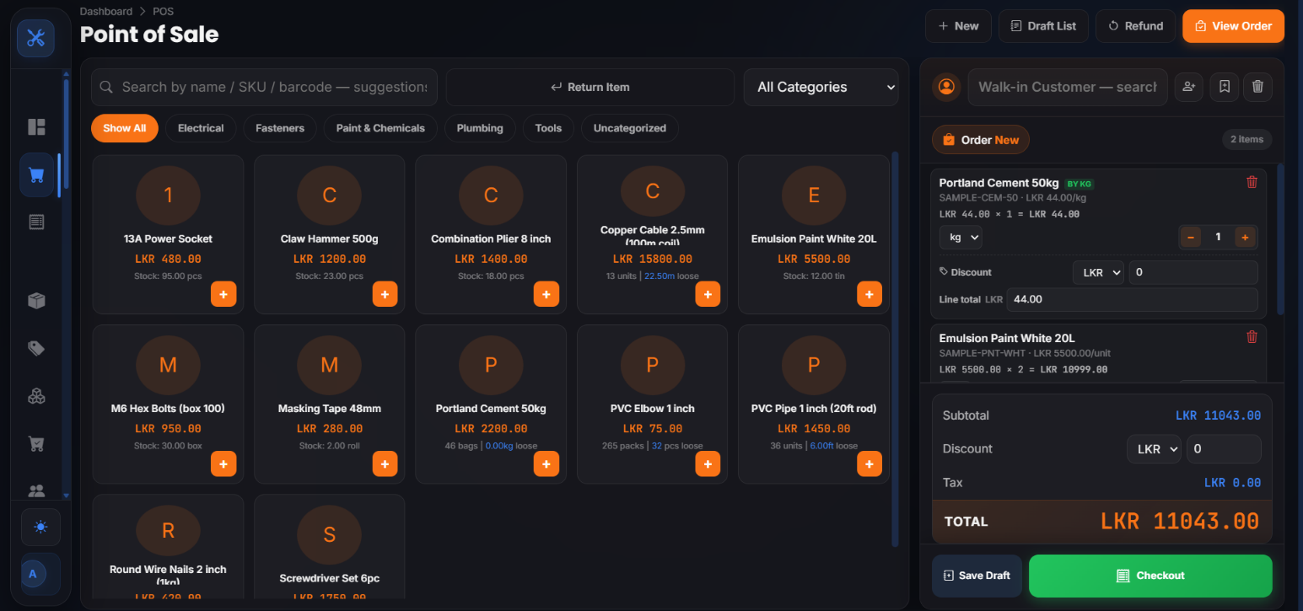1303x611 pixels.
Task: Add Masking Tape 48mm to the order
Action: pos(385,464)
